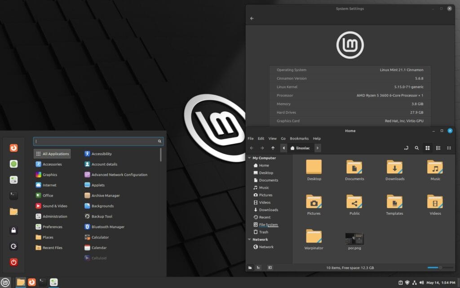The height and width of the screenshot is (288, 460).
Task: Collapse the Network sidebar section
Action: (249, 239)
